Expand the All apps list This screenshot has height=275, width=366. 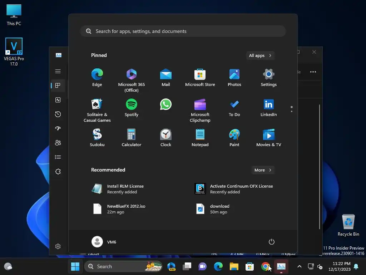(x=260, y=56)
